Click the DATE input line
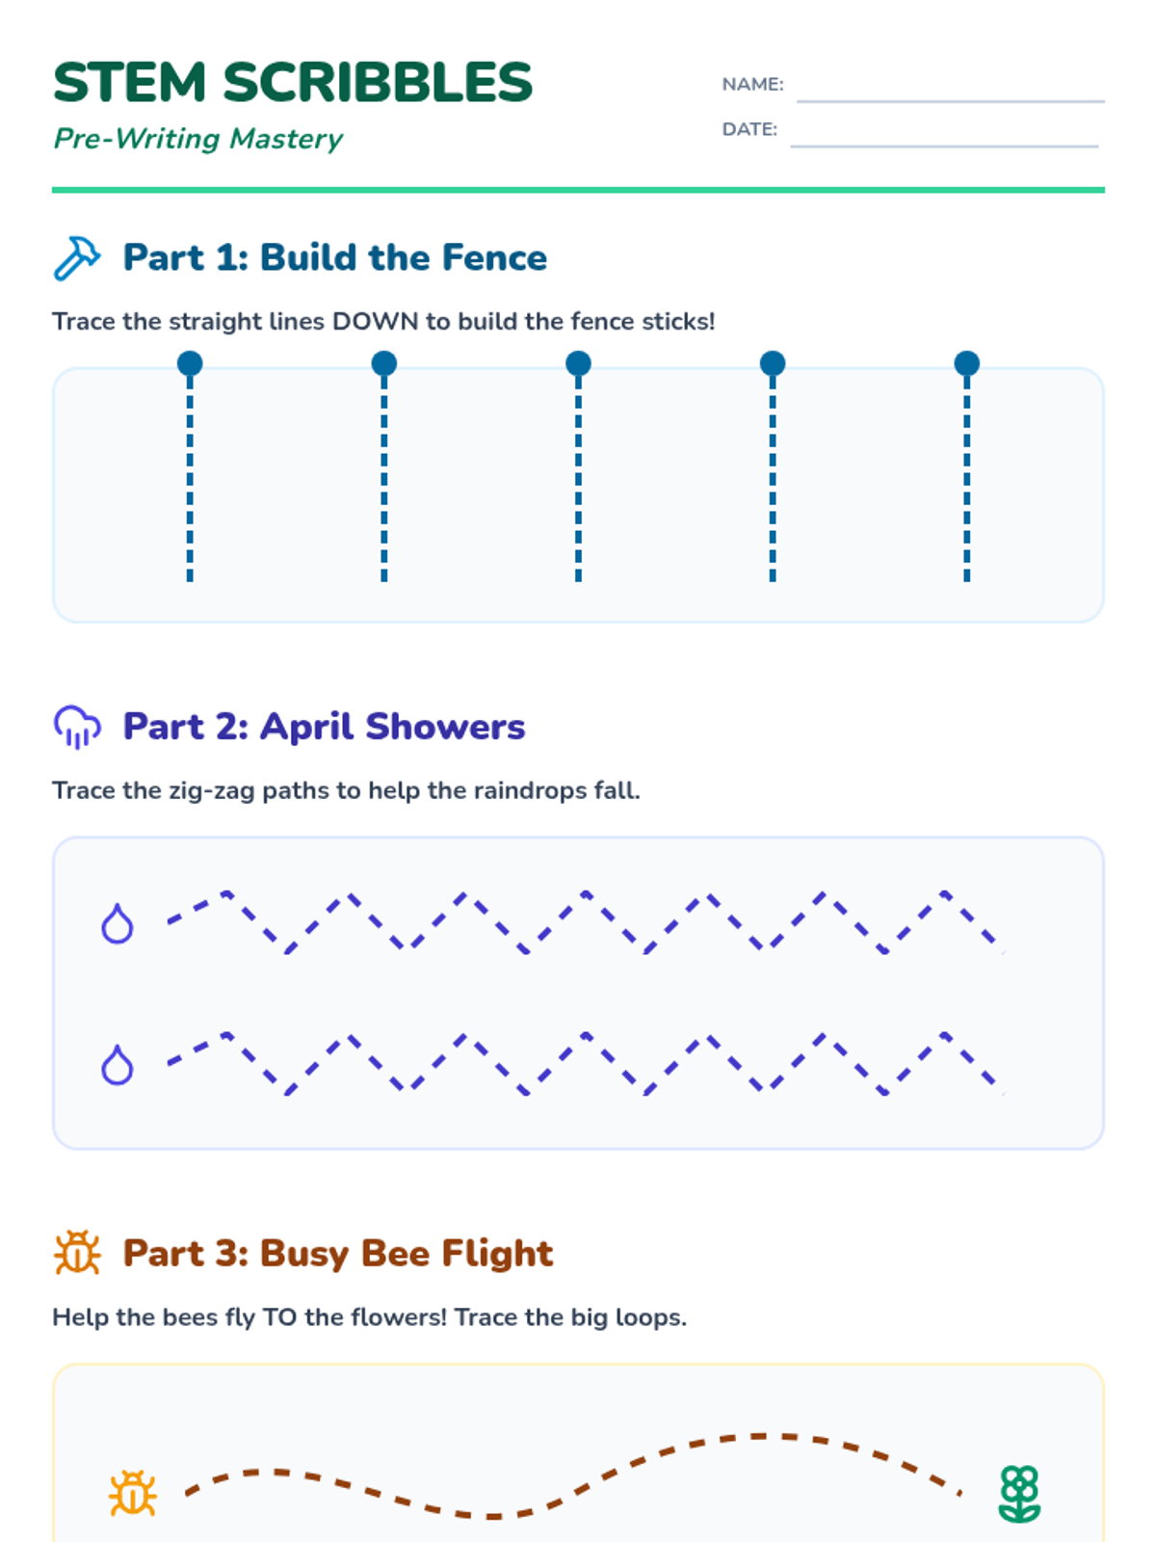 pyautogui.click(x=944, y=134)
